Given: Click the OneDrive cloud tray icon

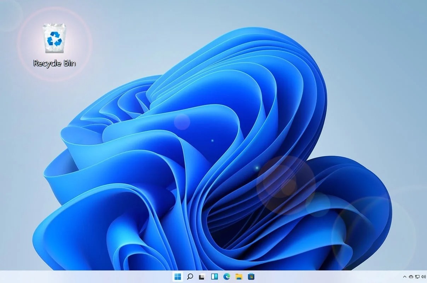Looking at the screenshot, I should pyautogui.click(x=411, y=277).
